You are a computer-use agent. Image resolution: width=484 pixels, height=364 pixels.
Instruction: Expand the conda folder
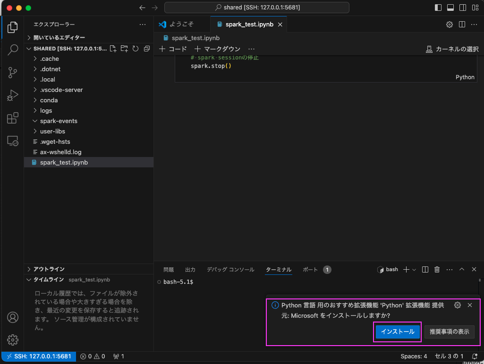click(x=89, y=100)
